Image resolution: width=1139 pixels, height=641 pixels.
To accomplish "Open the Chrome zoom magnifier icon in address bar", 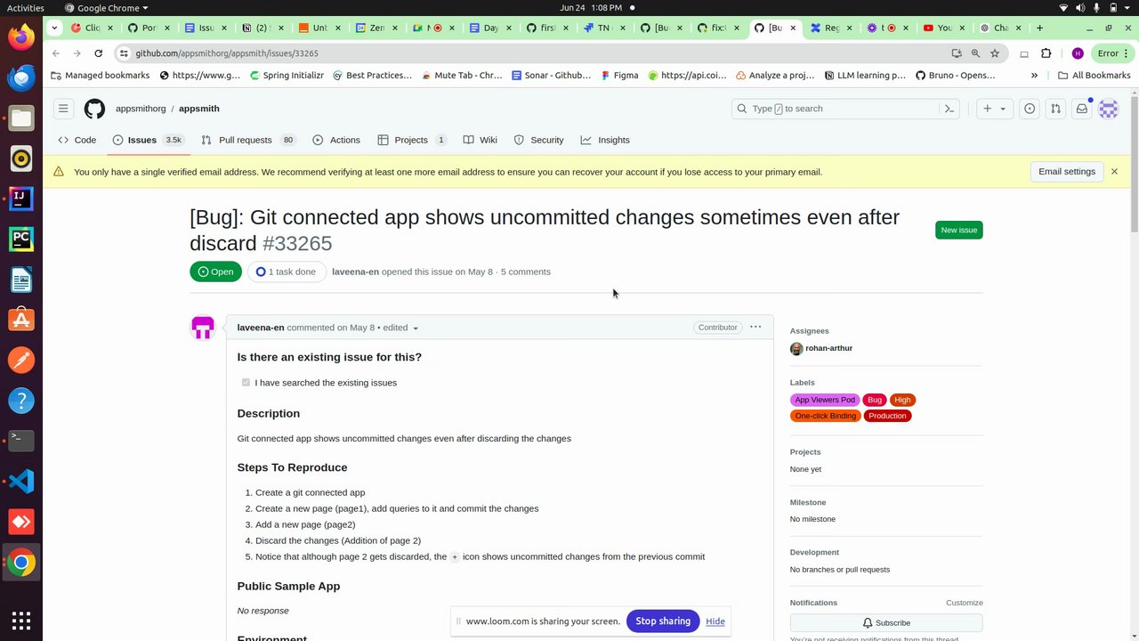I will click(975, 53).
